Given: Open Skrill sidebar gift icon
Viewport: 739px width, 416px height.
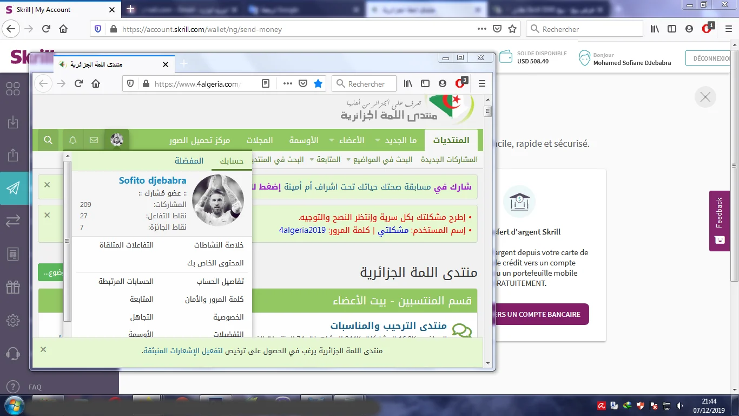Looking at the screenshot, I should 13,287.
